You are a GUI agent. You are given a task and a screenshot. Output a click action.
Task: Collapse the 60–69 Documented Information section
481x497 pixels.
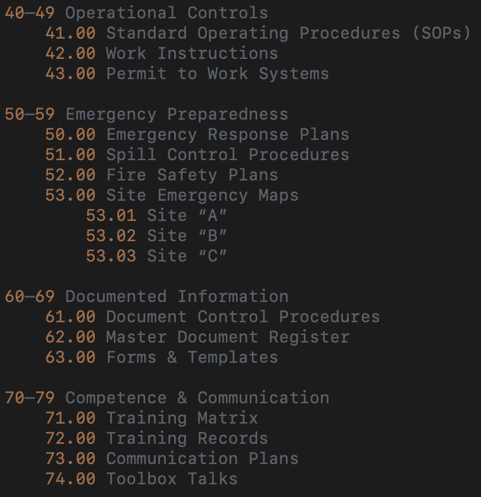(146, 296)
